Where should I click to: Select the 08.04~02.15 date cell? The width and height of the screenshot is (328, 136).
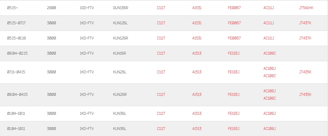tap(17, 53)
